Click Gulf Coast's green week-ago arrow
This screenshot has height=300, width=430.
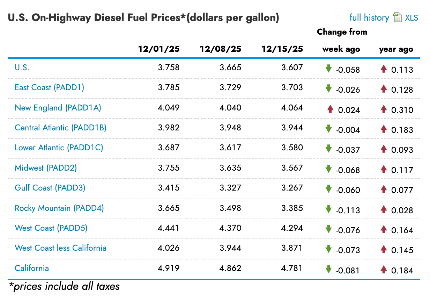(x=328, y=189)
